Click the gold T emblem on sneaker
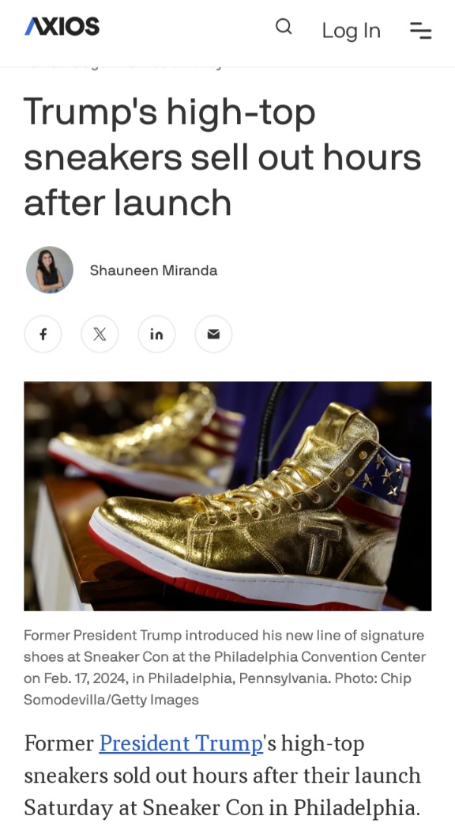The width and height of the screenshot is (455, 831). [319, 546]
